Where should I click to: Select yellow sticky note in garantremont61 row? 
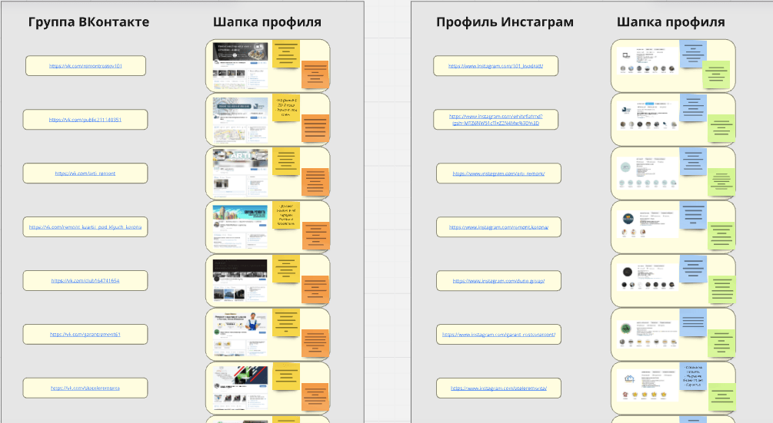(x=286, y=322)
